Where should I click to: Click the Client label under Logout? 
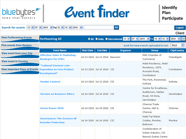[x=180, y=33]
